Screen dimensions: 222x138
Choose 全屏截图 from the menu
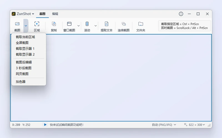[29, 43]
